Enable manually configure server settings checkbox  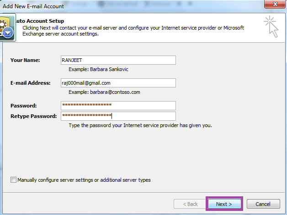coord(13,180)
